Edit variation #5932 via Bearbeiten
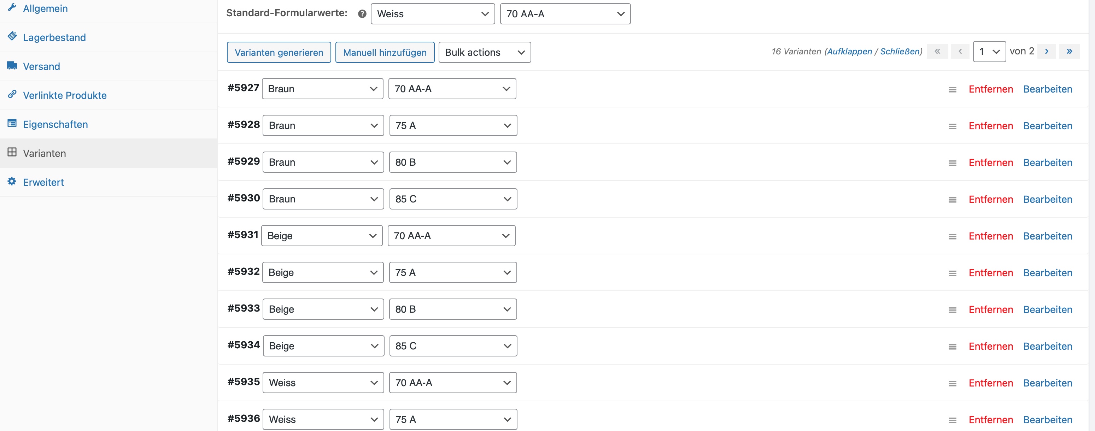1095x431 pixels. tap(1047, 273)
